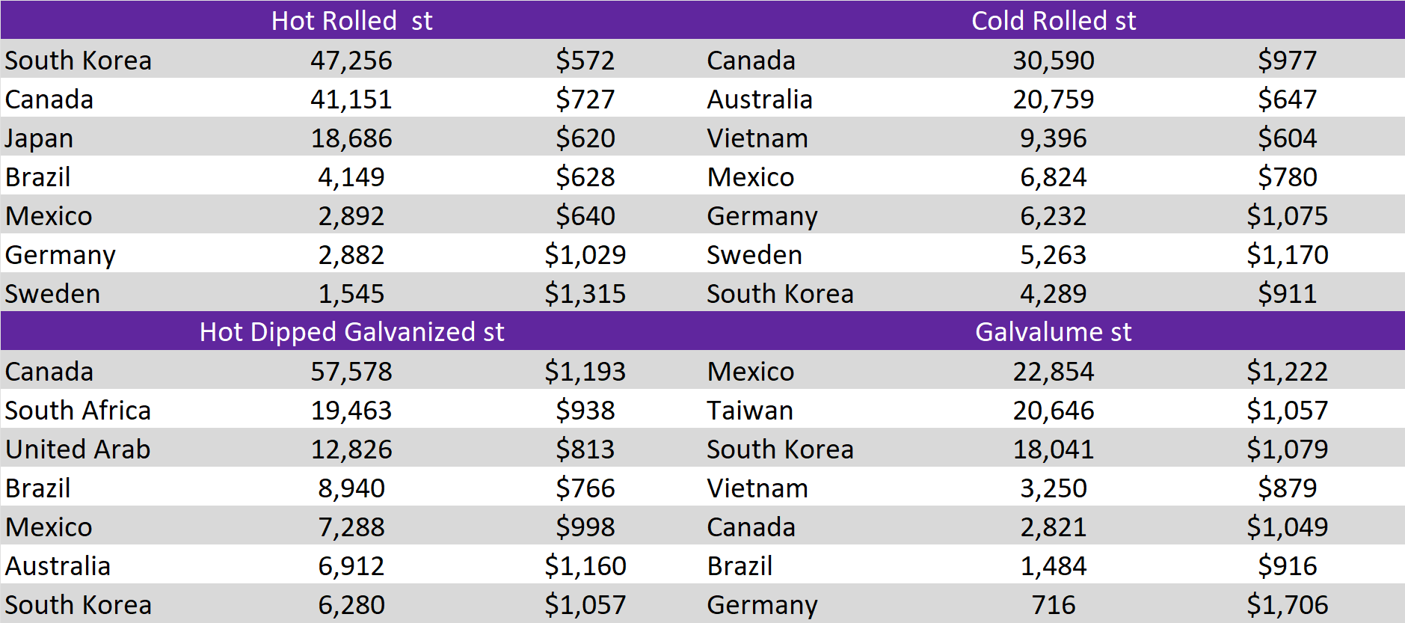Image resolution: width=1405 pixels, height=623 pixels.
Task: Click the 47,256 tonnage cell
Action: 351,60
